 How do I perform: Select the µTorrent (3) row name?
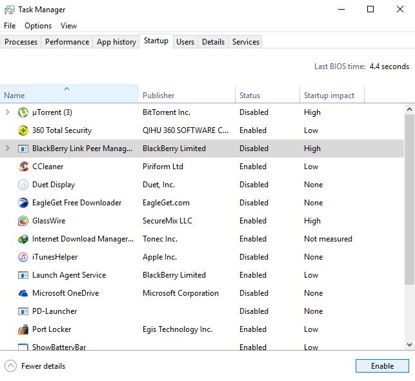click(x=52, y=112)
